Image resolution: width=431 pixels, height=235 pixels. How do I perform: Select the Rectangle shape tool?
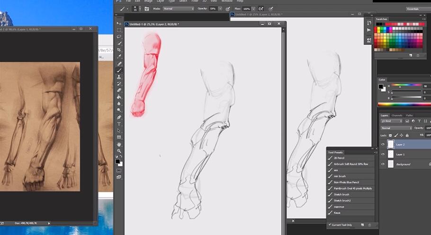(119, 137)
